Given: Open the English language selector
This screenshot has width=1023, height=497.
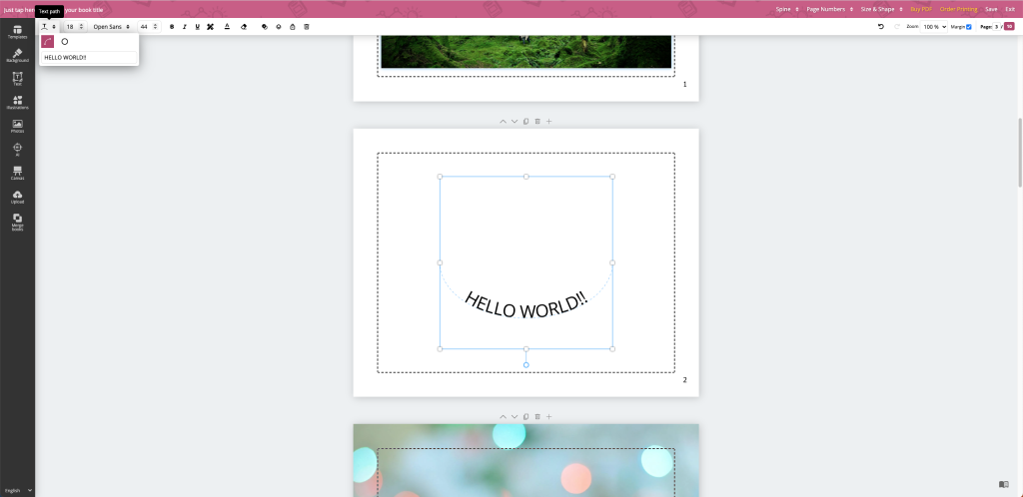Looking at the screenshot, I should [18, 490].
